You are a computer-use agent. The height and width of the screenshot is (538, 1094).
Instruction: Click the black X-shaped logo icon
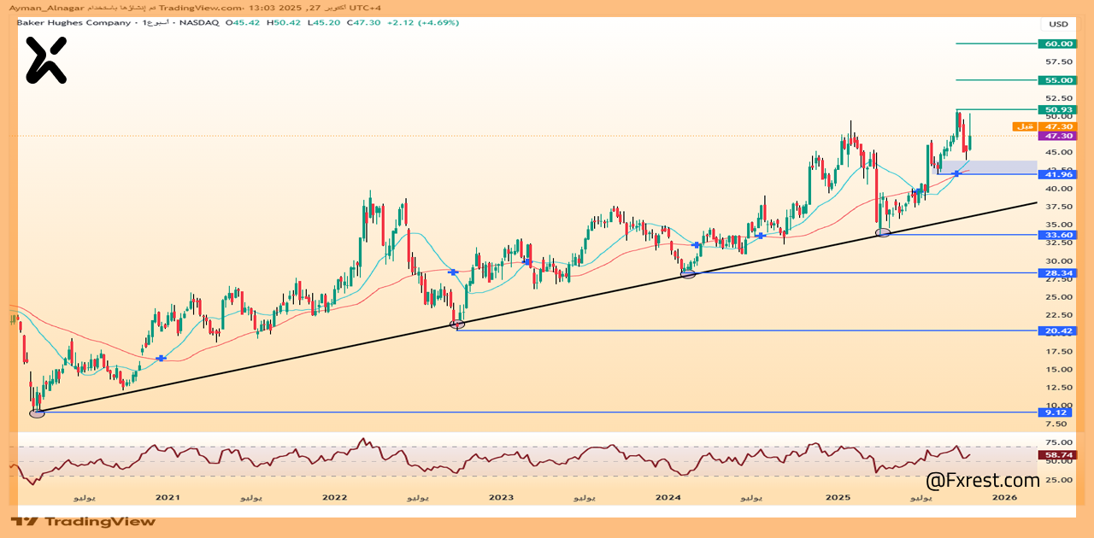pyautogui.click(x=45, y=61)
